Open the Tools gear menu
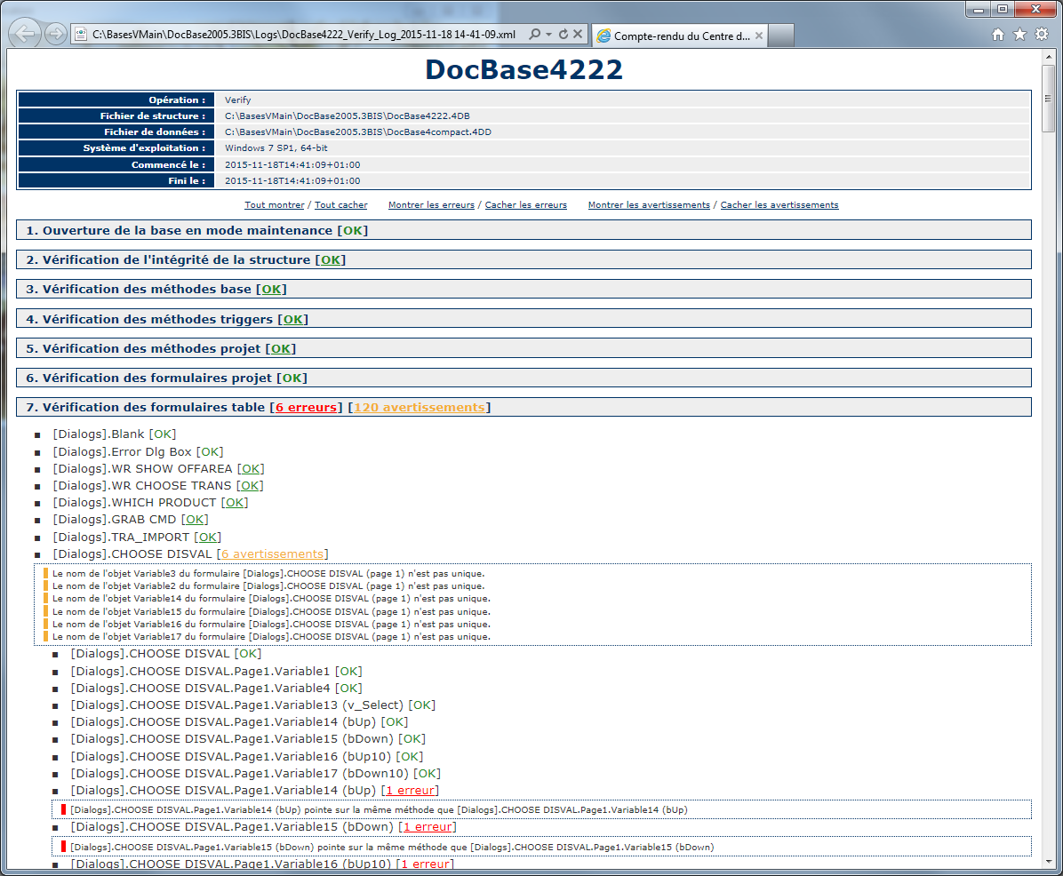The image size is (1063, 876). click(x=1042, y=34)
